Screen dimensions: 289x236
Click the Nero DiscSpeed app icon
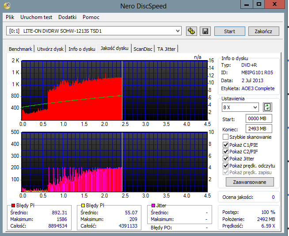(x=7, y=5)
